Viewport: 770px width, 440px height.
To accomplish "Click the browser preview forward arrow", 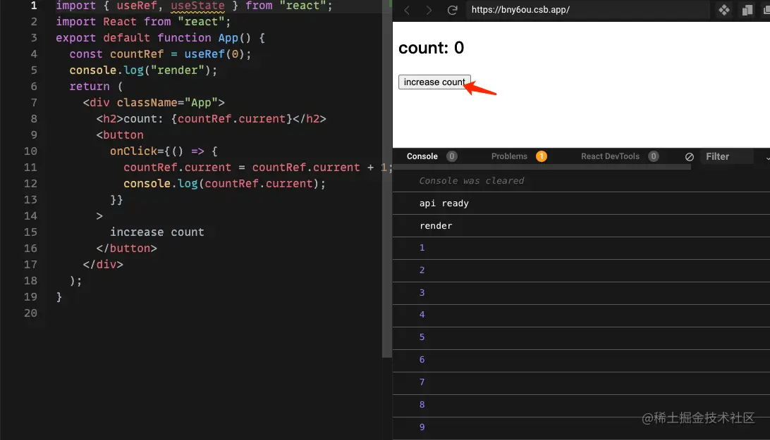I will point(429,10).
